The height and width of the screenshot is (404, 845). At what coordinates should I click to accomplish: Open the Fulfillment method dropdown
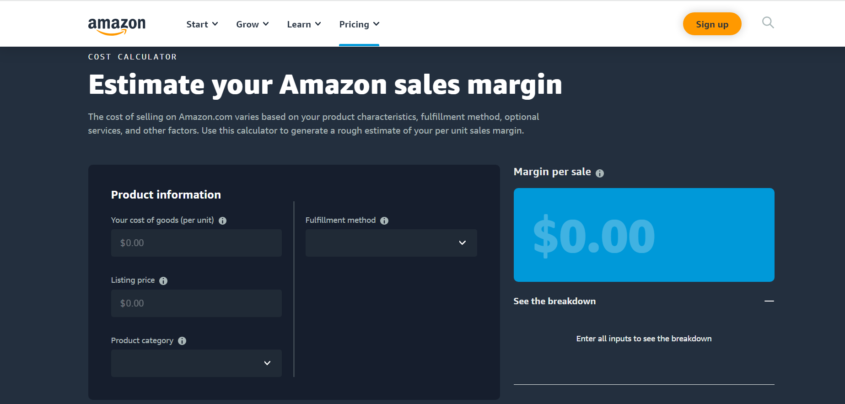(x=391, y=243)
